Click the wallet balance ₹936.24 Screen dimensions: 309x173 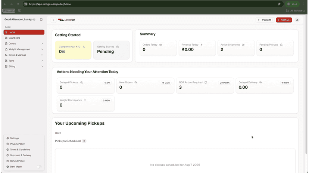click(x=265, y=20)
